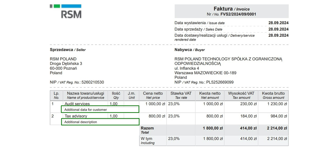Screen dimensions: 336x149
Task: Select the Tax advisory VAT amount 184,00 zł
Action: click(x=248, y=116)
